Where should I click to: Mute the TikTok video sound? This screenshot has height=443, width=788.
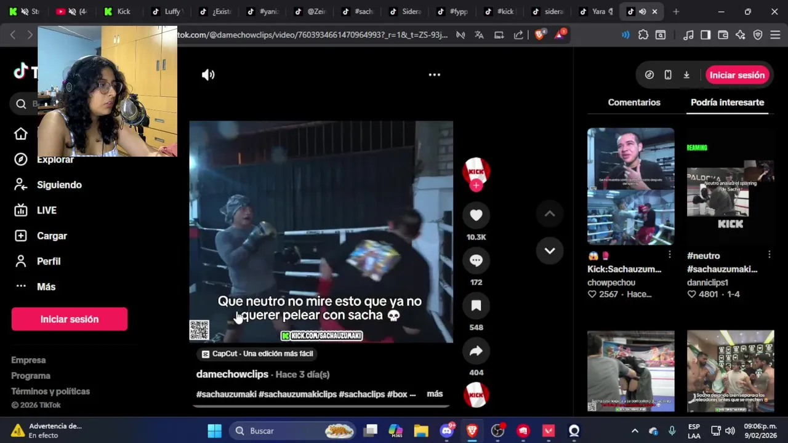[208, 75]
